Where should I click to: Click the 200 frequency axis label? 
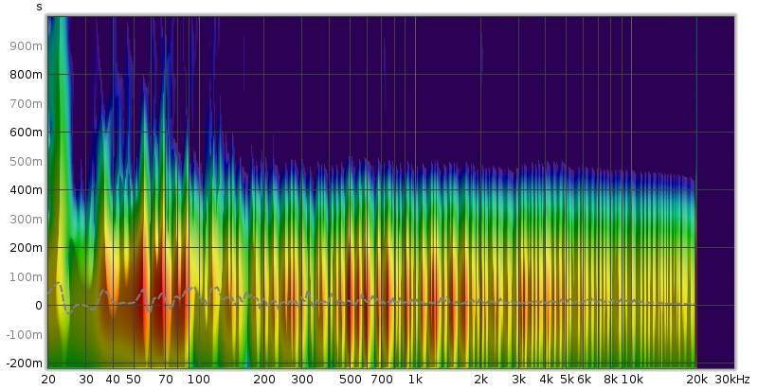264,380
